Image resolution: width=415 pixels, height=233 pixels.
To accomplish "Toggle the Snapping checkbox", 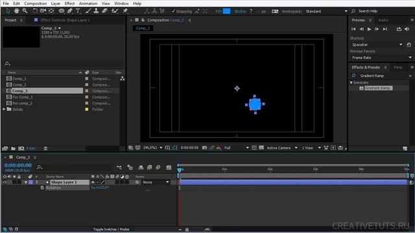I will tap(173, 11).
